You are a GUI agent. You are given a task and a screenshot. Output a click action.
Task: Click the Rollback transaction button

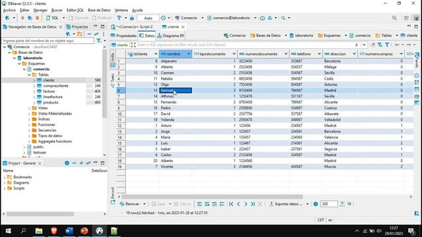102,18
